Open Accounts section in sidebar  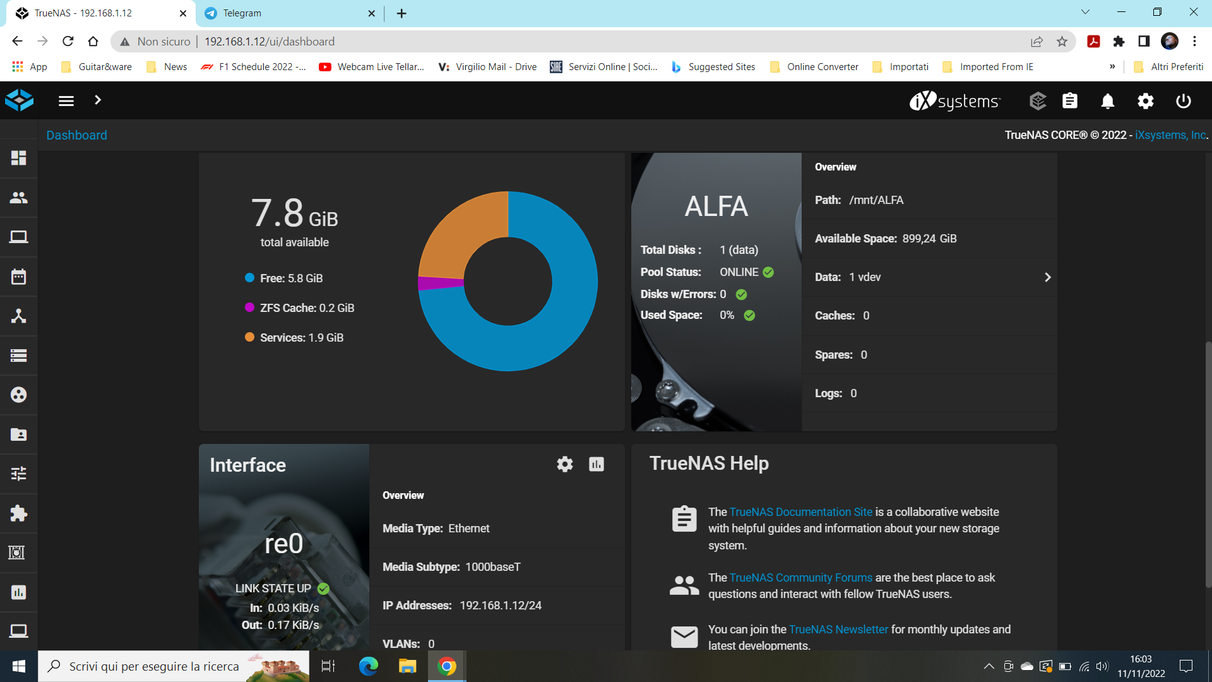click(x=18, y=198)
